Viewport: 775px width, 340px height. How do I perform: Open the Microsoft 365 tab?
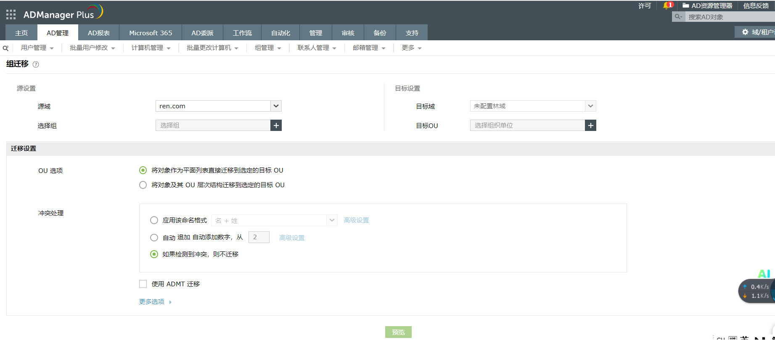click(151, 33)
